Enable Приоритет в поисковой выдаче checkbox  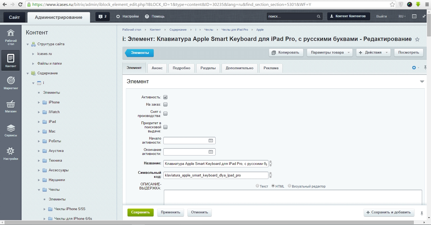coord(165,127)
